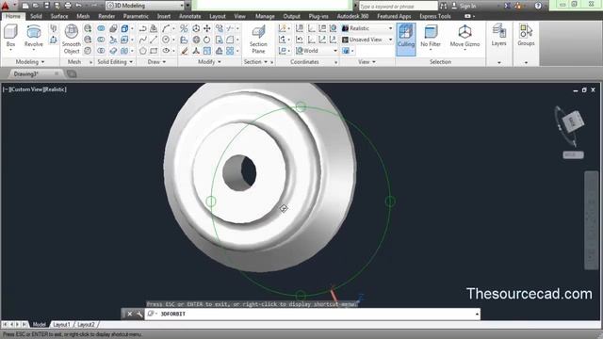Click the Realistic viewport style label
Image resolution: width=603 pixels, height=339 pixels.
tap(55, 89)
